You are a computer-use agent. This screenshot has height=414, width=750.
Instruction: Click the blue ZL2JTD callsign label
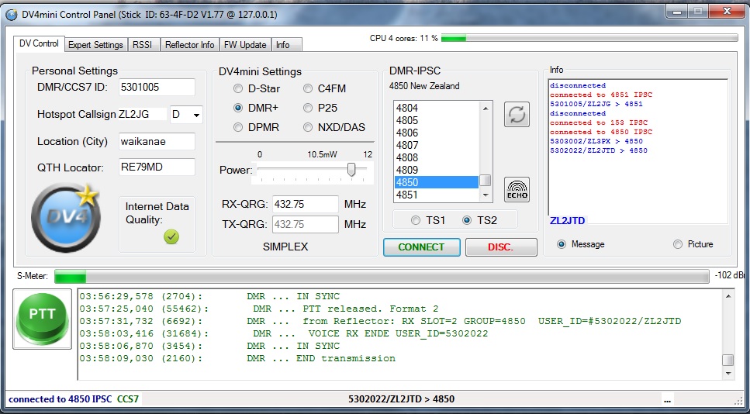pyautogui.click(x=567, y=220)
